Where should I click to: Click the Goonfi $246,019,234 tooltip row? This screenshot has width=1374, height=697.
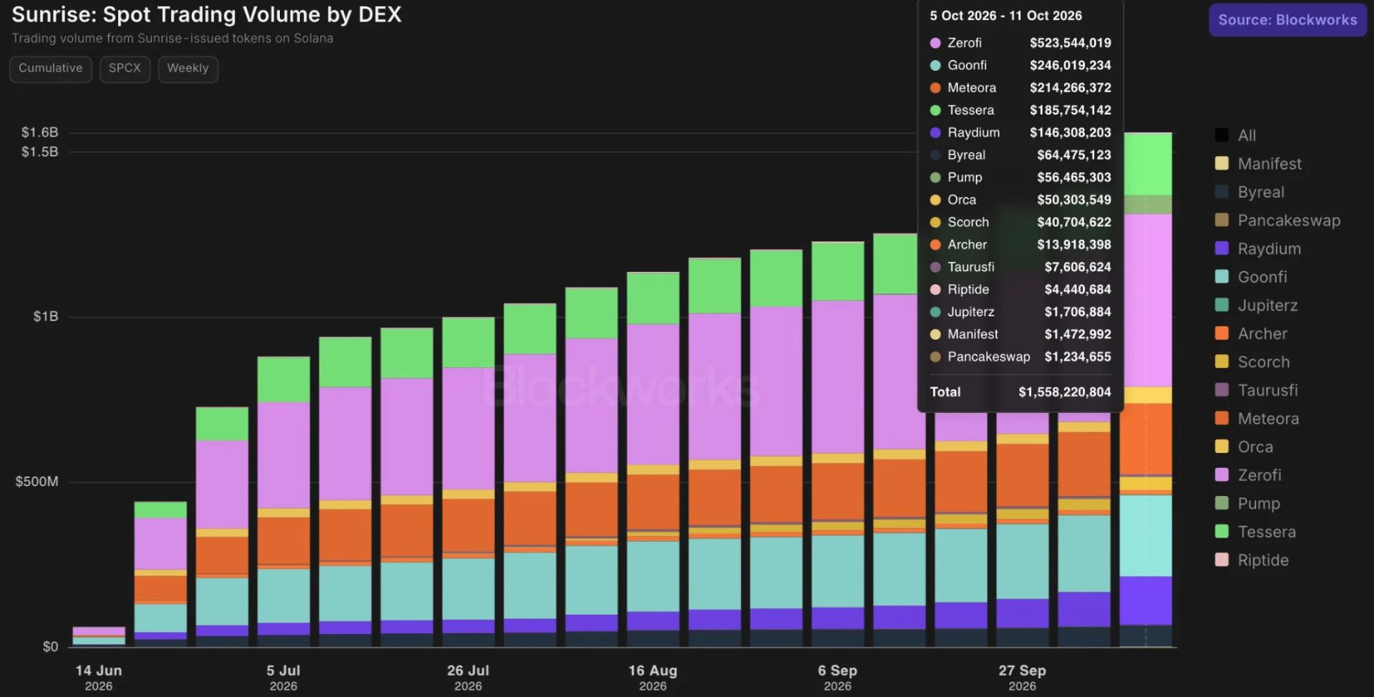[x=1020, y=65]
